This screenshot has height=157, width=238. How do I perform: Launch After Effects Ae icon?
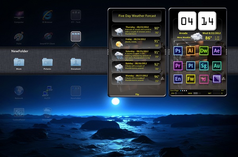(217, 50)
